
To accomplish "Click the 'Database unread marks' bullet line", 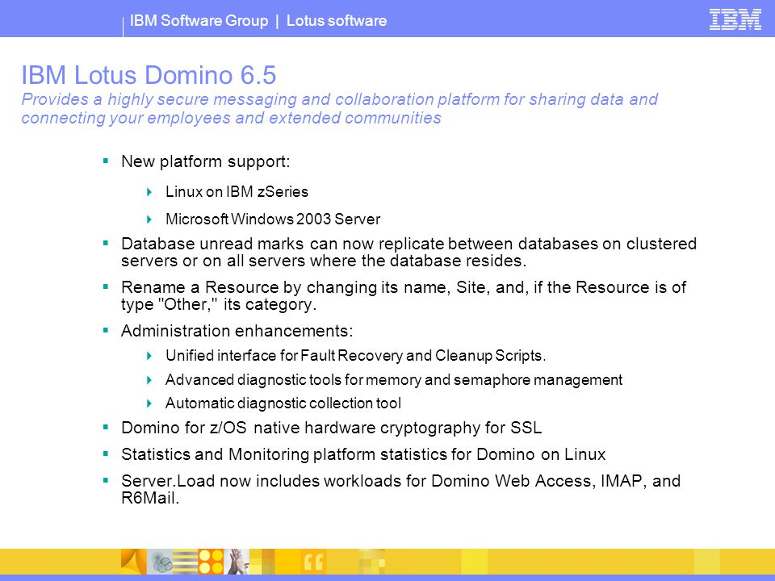I will click(408, 244).
